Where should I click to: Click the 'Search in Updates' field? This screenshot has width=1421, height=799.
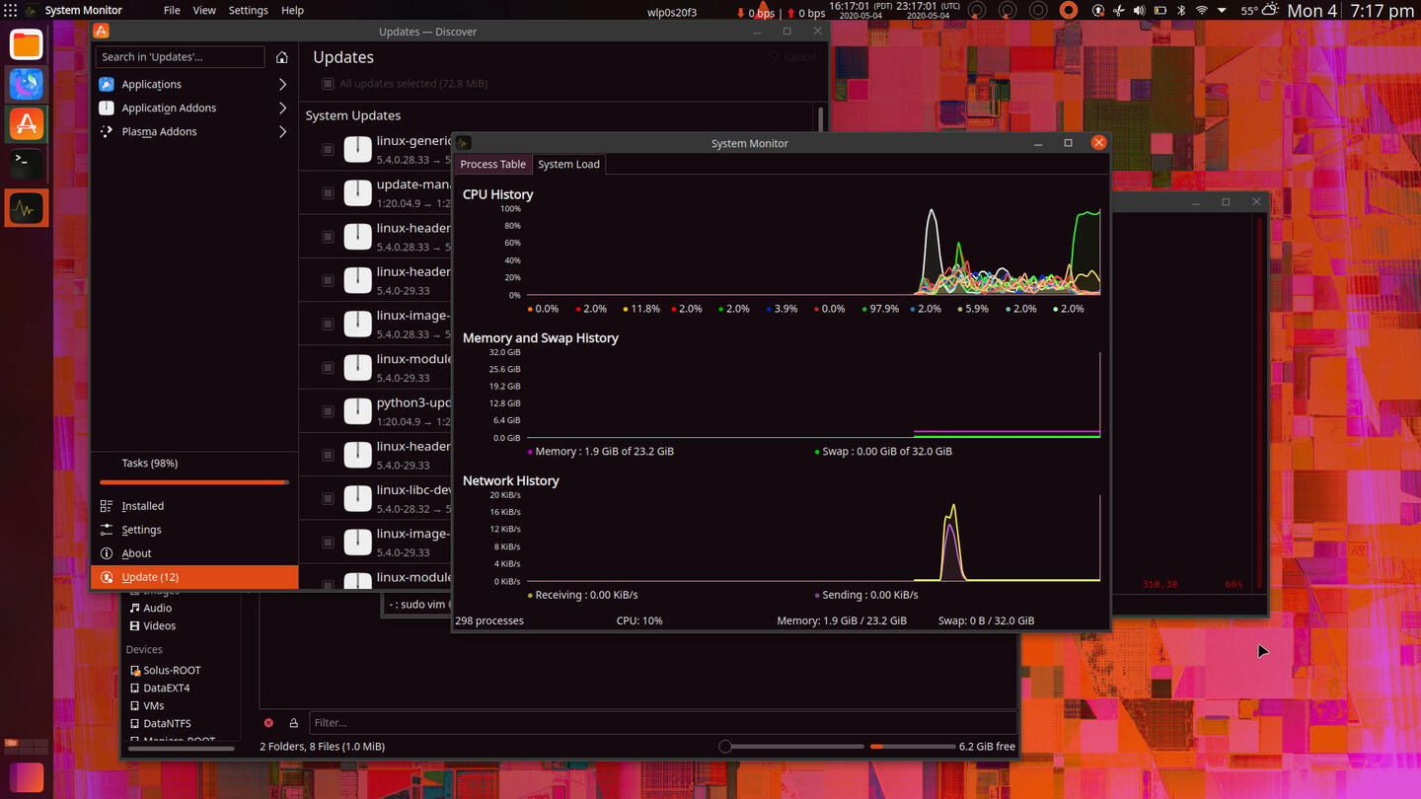click(x=181, y=57)
